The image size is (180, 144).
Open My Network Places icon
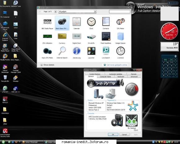(x=5, y=26)
